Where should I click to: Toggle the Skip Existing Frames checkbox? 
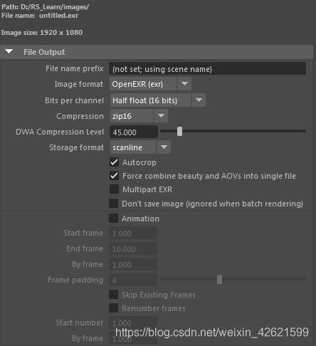coord(113,295)
